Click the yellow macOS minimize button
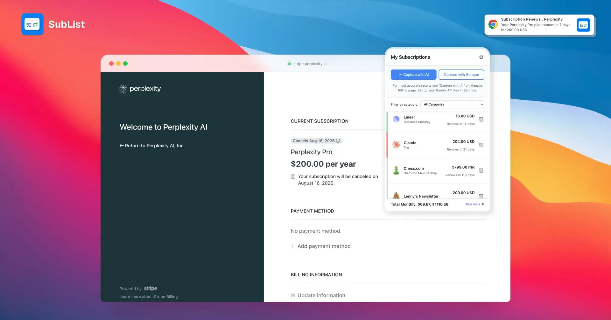The height and width of the screenshot is (320, 611). point(118,63)
